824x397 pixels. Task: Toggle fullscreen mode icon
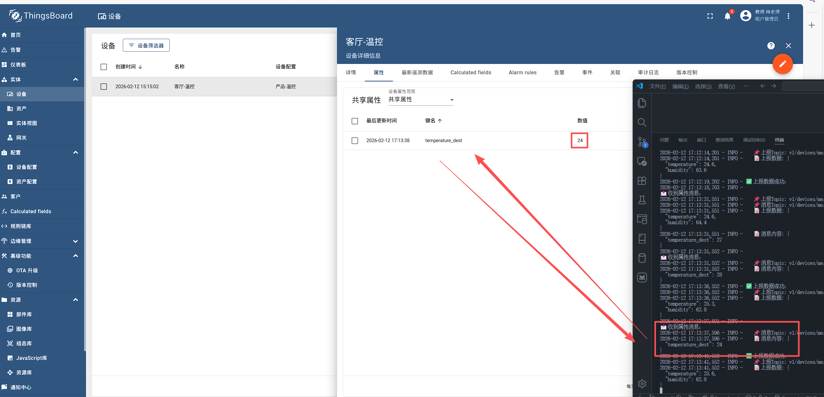(710, 16)
